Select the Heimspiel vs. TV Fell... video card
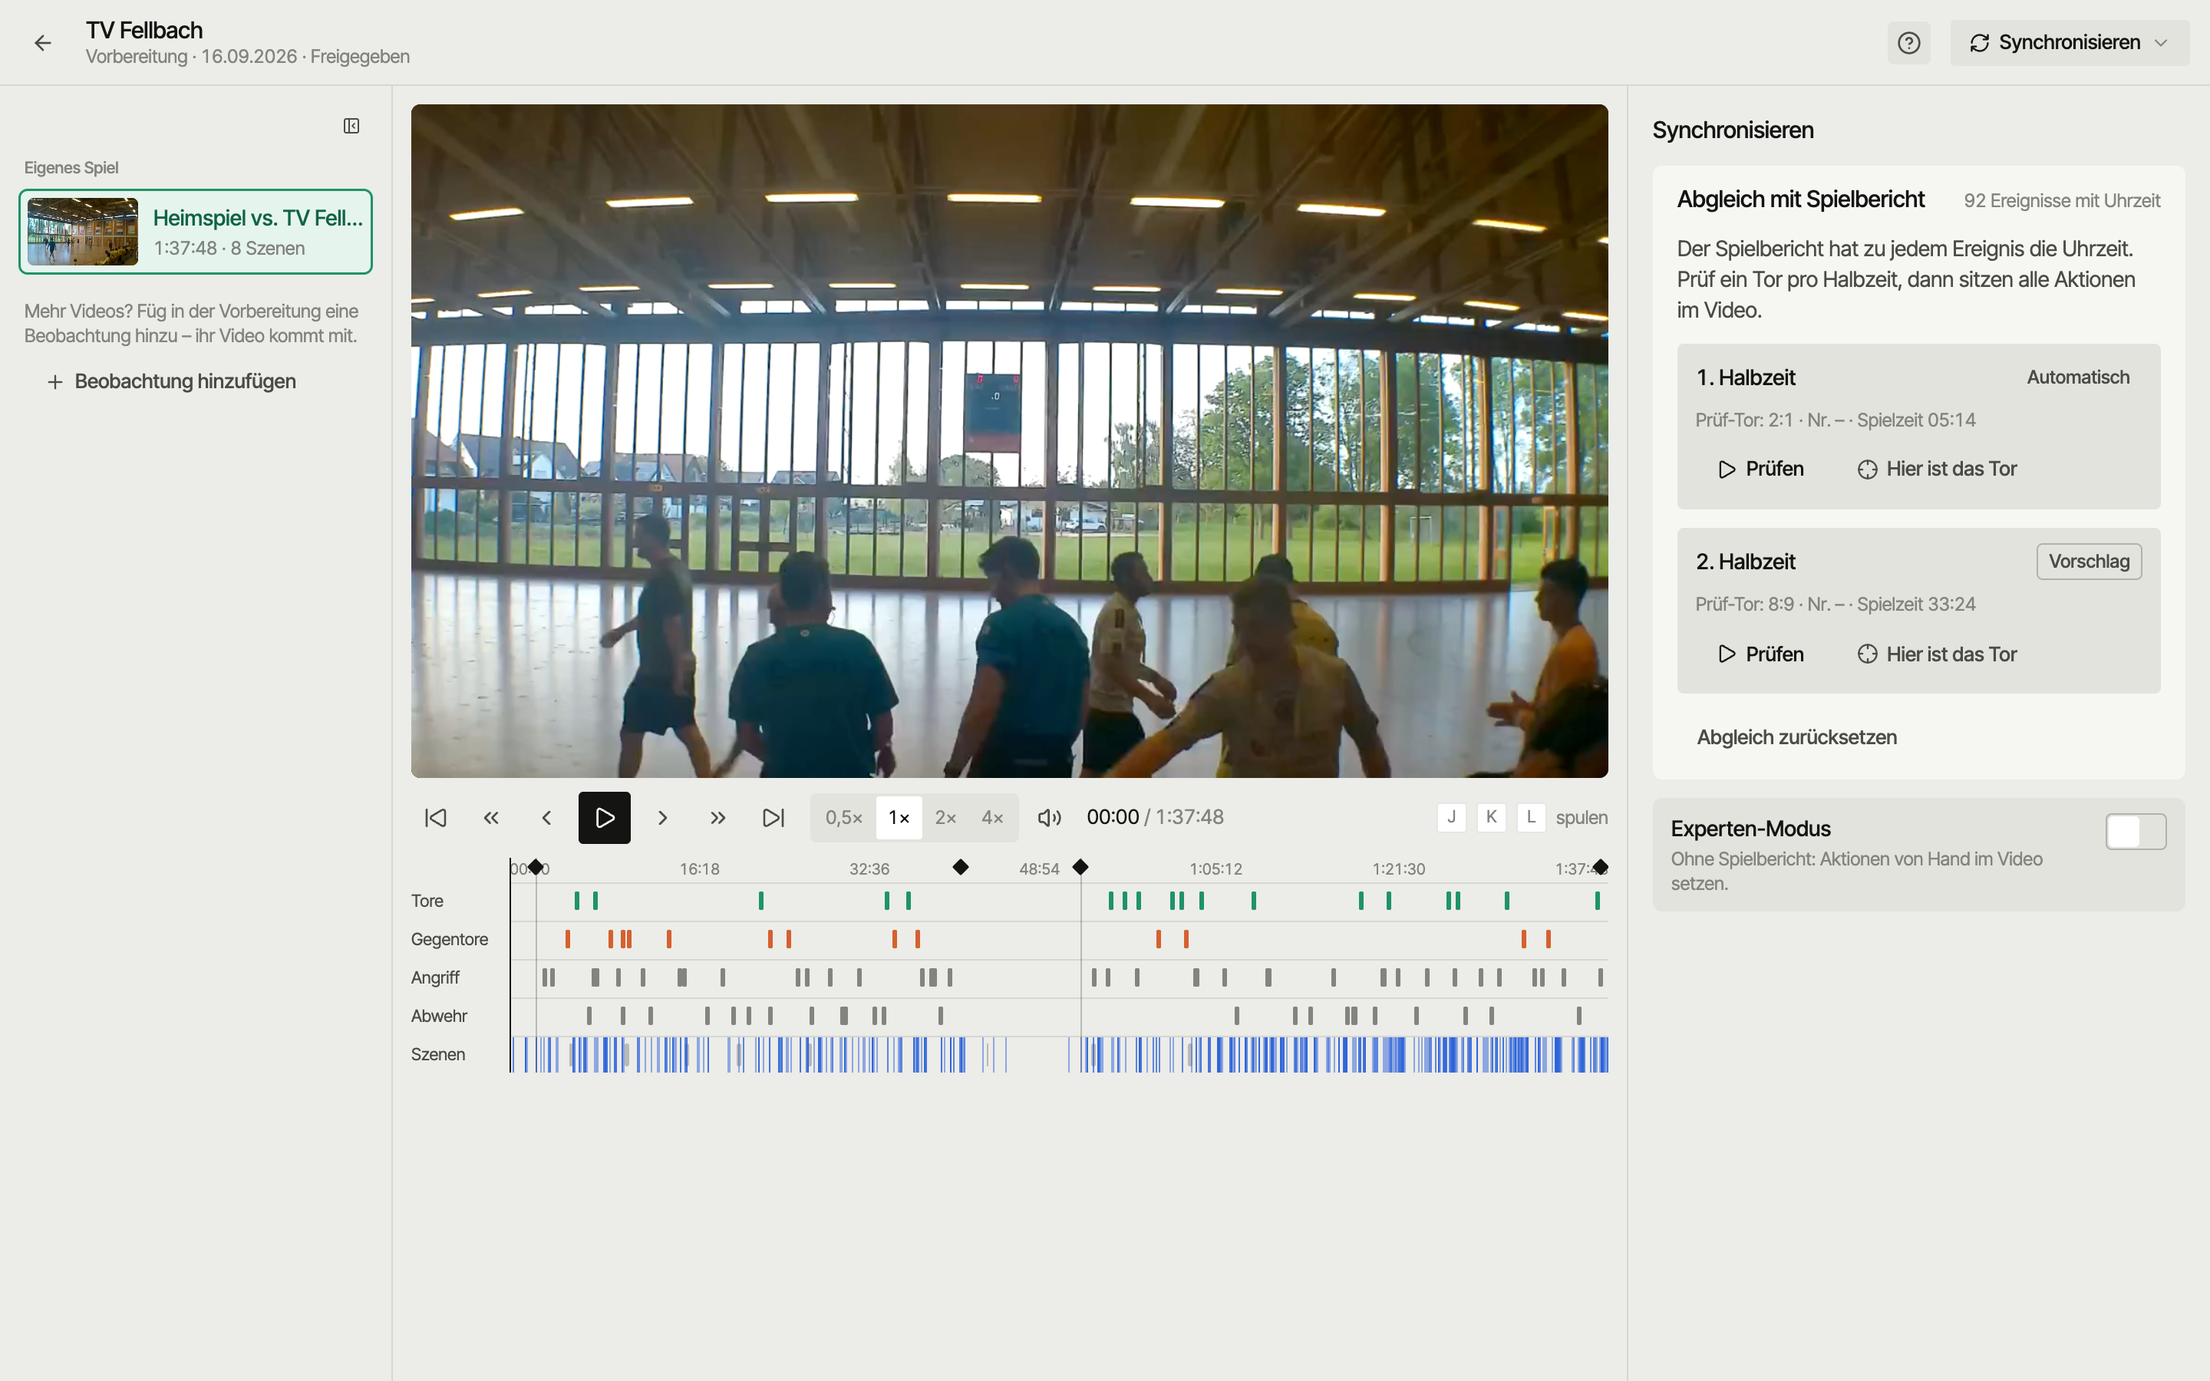This screenshot has width=2210, height=1381. coord(196,232)
